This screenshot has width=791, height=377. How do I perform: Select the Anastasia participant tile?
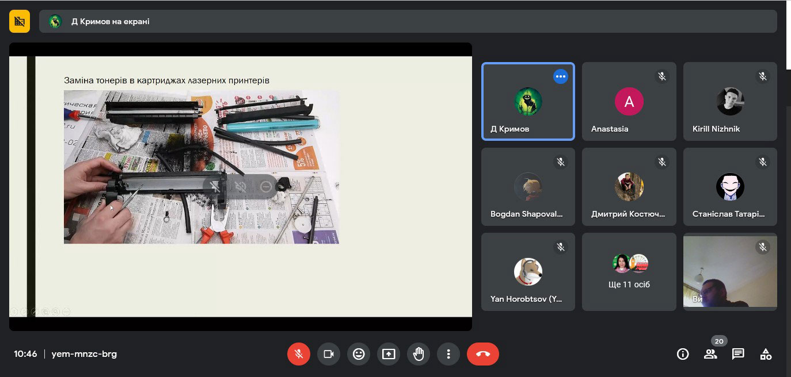point(629,101)
